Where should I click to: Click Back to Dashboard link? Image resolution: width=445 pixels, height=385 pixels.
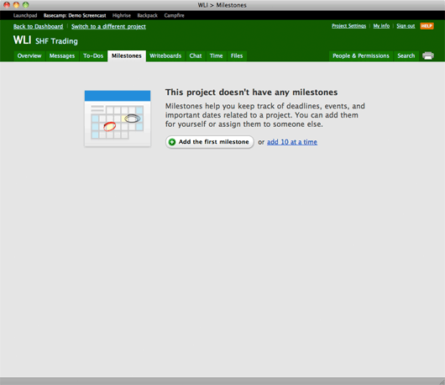[x=39, y=26]
